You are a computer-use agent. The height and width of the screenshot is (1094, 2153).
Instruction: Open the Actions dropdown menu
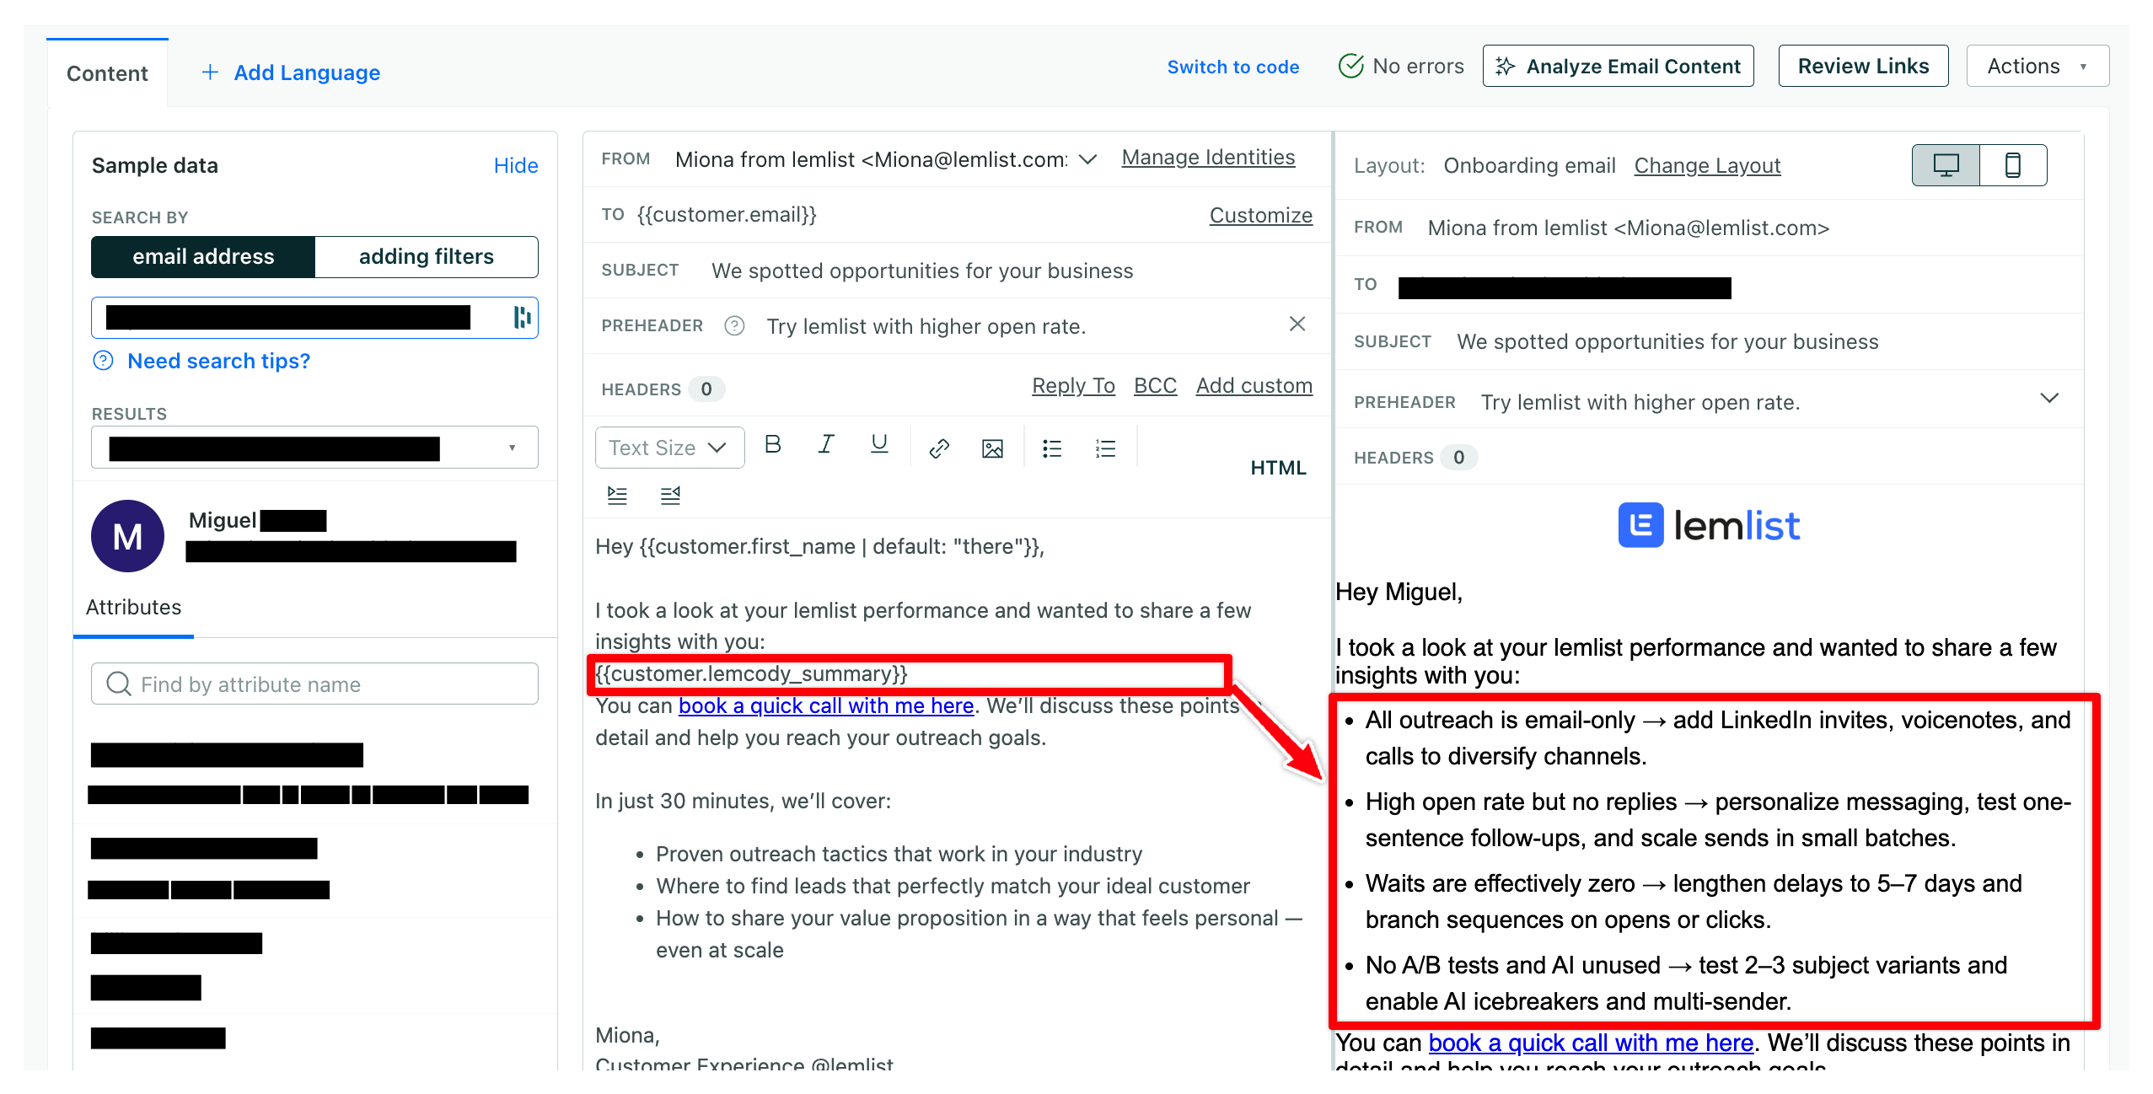pyautogui.click(x=2037, y=66)
